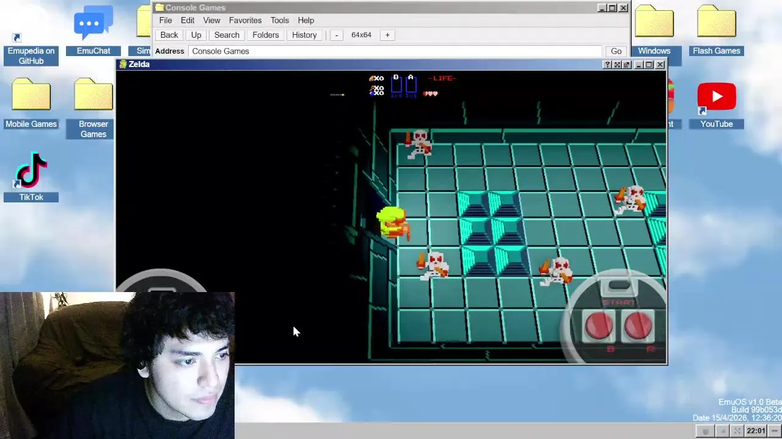Open the View menu in Console Games
Viewport: 782px width, 439px height.
click(x=211, y=21)
